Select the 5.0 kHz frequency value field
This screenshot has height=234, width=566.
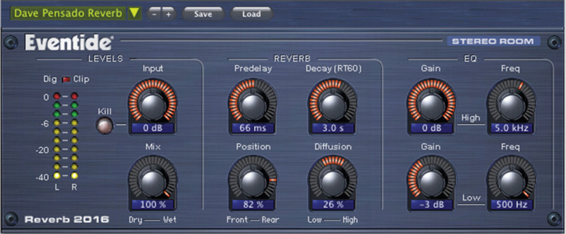click(511, 128)
